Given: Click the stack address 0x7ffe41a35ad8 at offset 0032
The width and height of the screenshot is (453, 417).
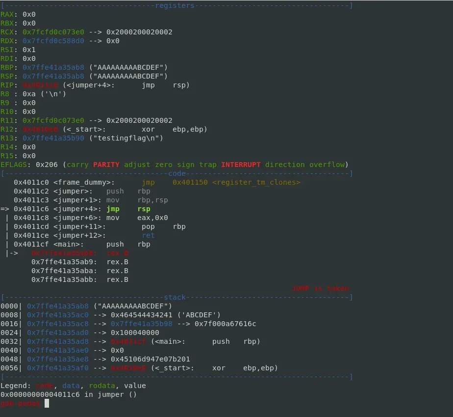Looking at the screenshot, I should pos(57,341).
